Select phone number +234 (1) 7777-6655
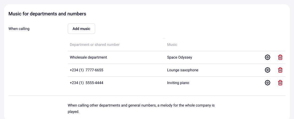Image resolution: width=294 pixels, height=119 pixels. [x=86, y=70]
